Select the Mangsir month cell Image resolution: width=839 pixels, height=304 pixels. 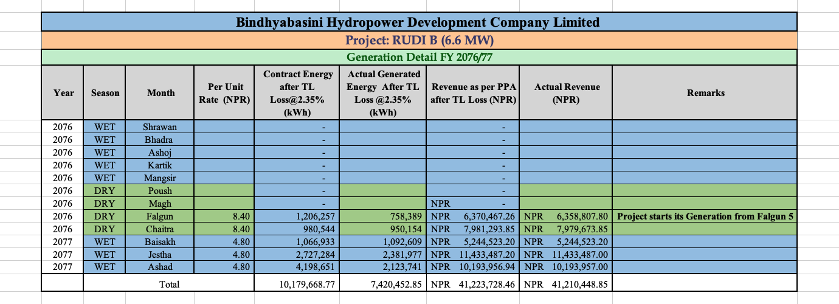click(x=161, y=178)
